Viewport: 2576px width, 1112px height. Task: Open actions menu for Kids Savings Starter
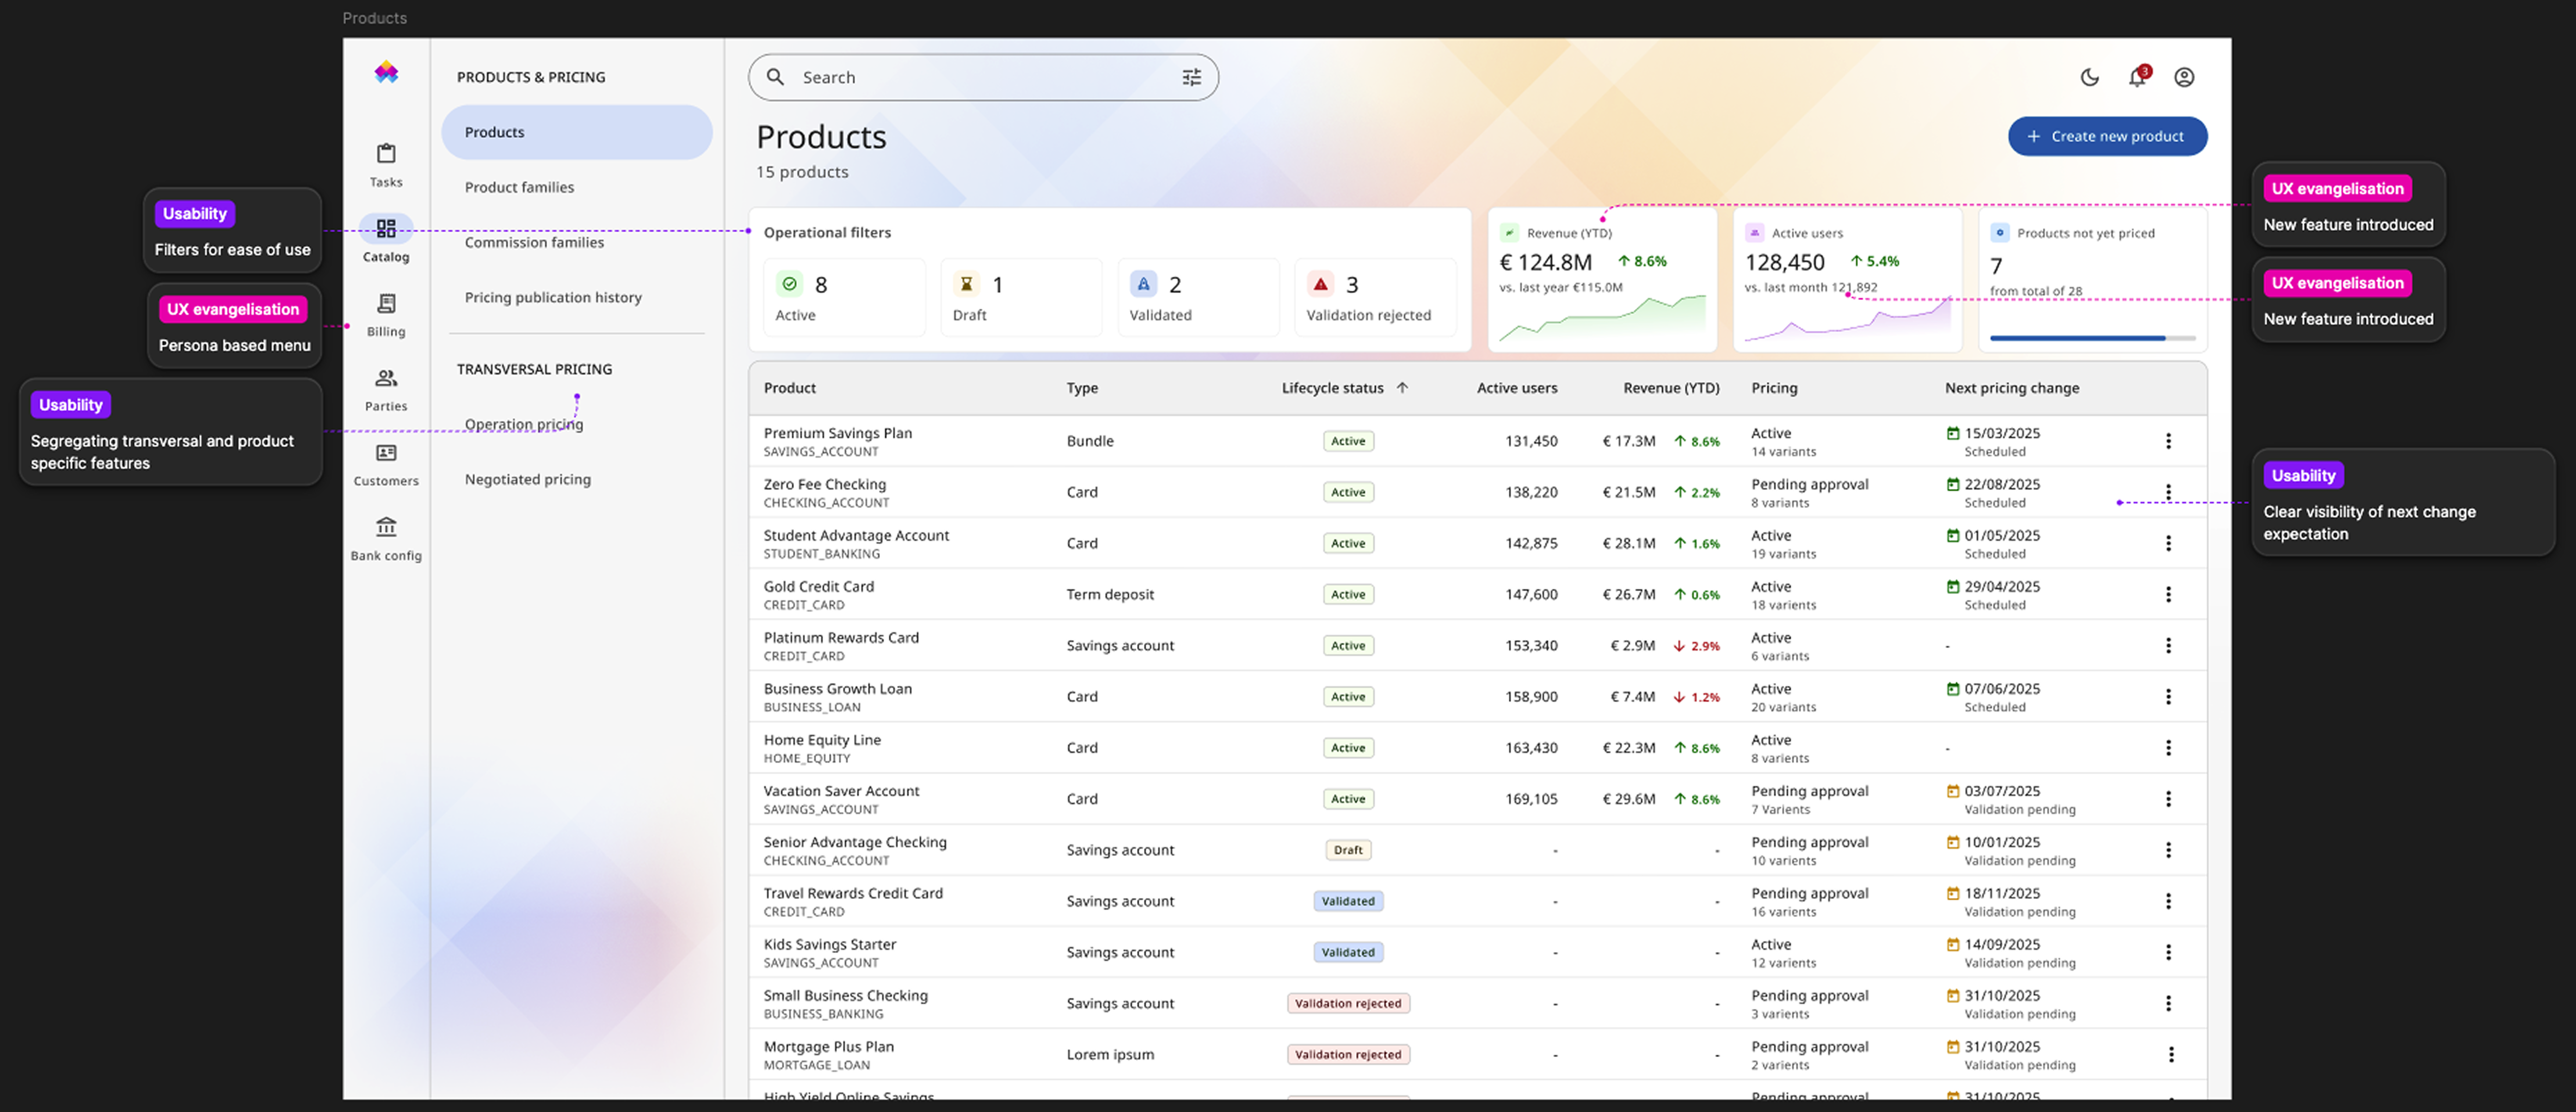2168,952
